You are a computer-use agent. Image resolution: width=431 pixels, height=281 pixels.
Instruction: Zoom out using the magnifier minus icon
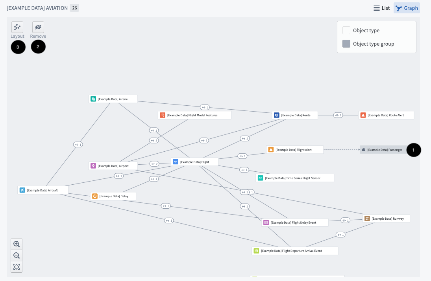(x=17, y=255)
